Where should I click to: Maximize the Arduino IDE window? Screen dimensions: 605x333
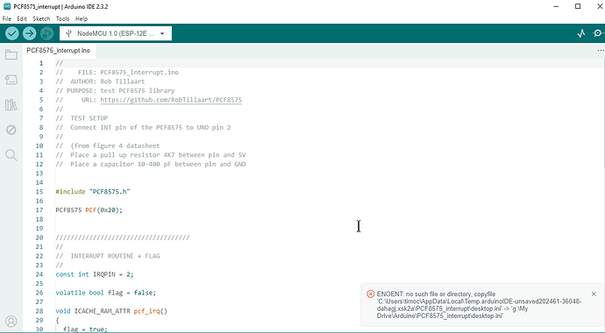[x=578, y=6]
